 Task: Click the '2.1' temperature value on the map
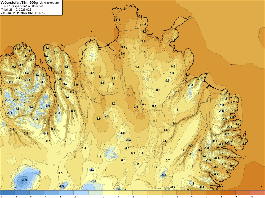coord(173,41)
